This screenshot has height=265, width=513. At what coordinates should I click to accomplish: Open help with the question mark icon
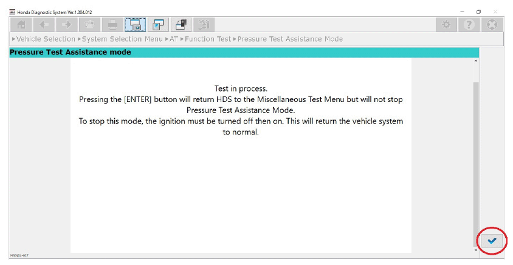tap(469, 24)
